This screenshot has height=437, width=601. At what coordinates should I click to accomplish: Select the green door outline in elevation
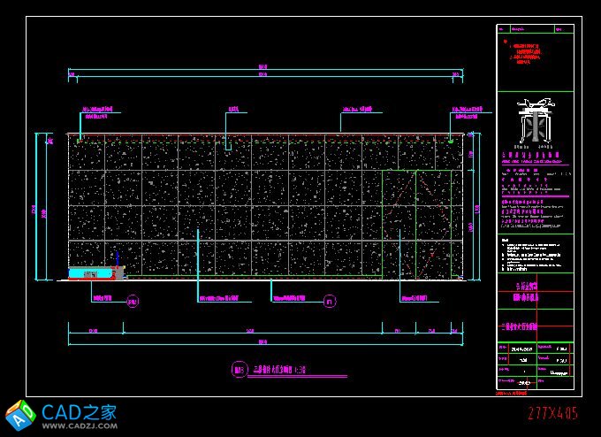tap(417, 223)
